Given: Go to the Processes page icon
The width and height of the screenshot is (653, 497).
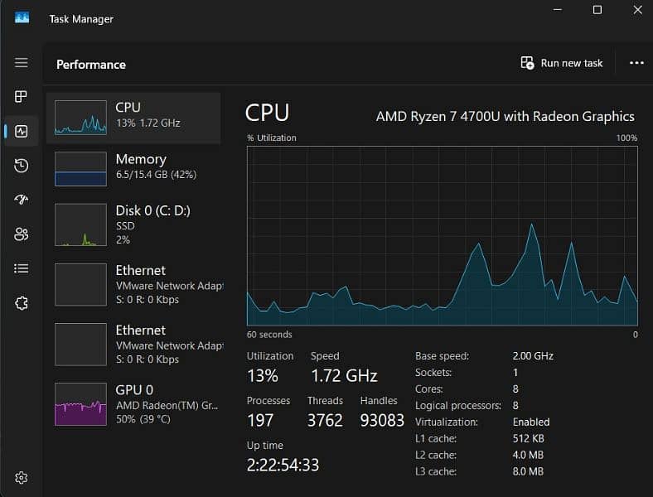Looking at the screenshot, I should (x=22, y=97).
